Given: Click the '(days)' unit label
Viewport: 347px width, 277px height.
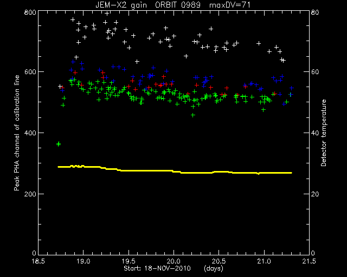Looking at the screenshot, I should (214, 268).
